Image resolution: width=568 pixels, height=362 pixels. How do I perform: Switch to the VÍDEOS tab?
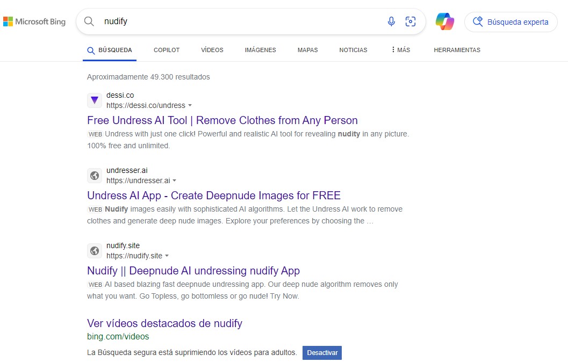(x=212, y=50)
